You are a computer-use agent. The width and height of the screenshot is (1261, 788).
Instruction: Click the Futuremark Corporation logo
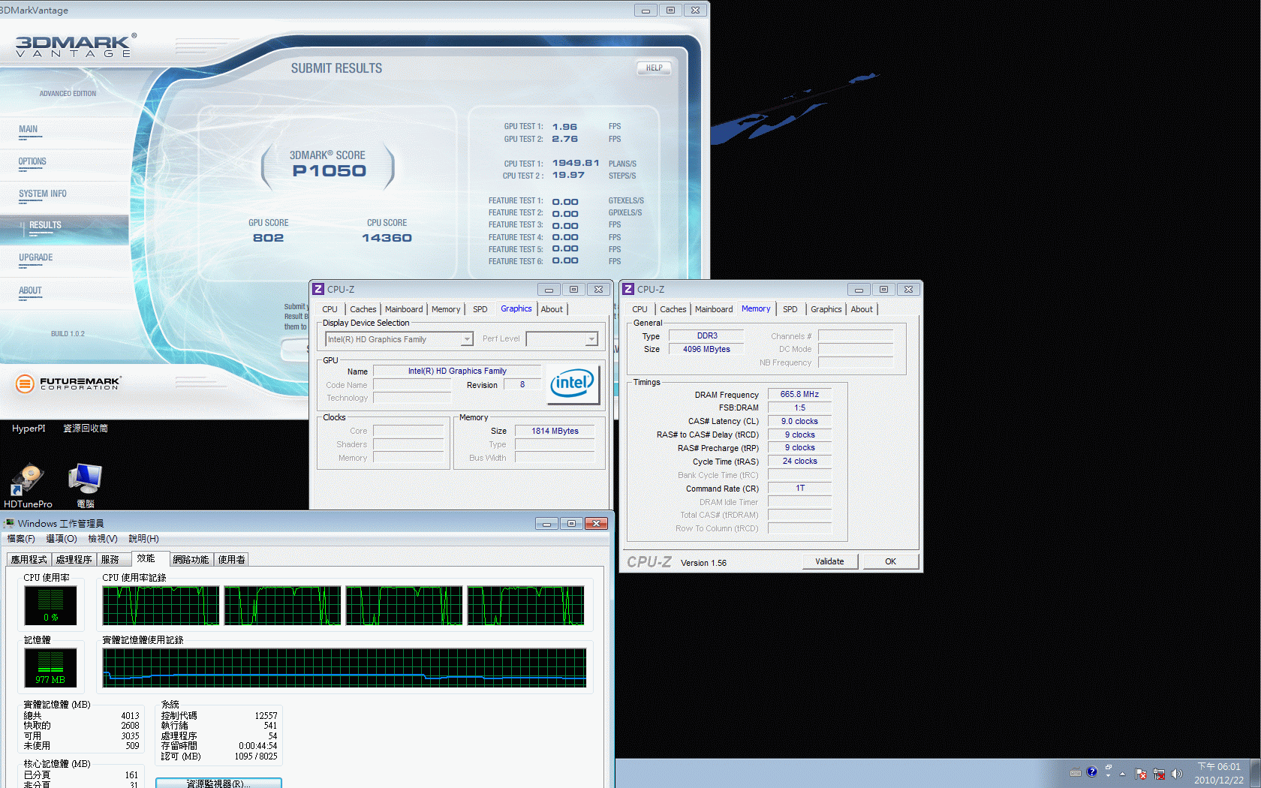coord(68,383)
